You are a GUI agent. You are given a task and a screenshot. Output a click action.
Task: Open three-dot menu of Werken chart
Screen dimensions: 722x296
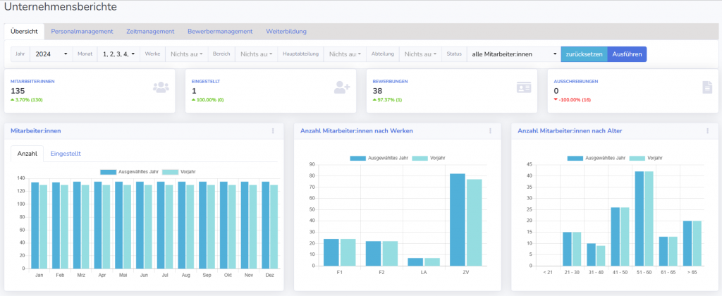pyautogui.click(x=490, y=131)
